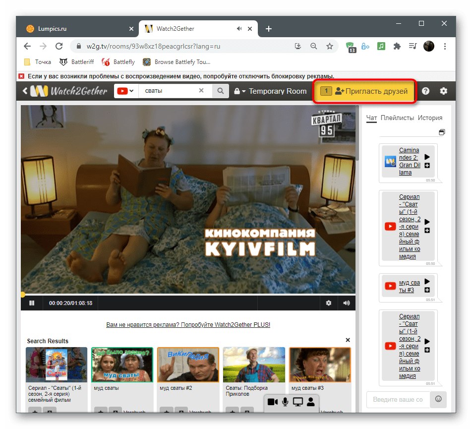The image size is (472, 429).
Task: Open the 'Точка' bookmark folder
Action: point(37,62)
